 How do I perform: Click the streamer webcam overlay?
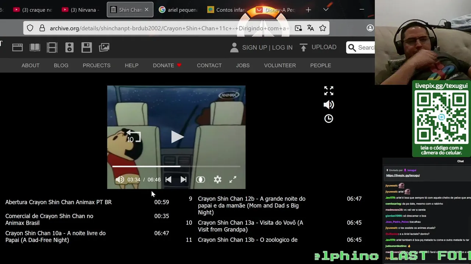(423, 42)
